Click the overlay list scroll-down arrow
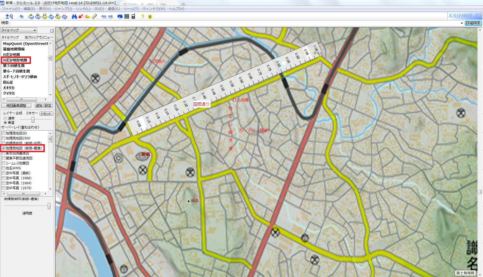This screenshot has width=483, height=277. point(50,189)
